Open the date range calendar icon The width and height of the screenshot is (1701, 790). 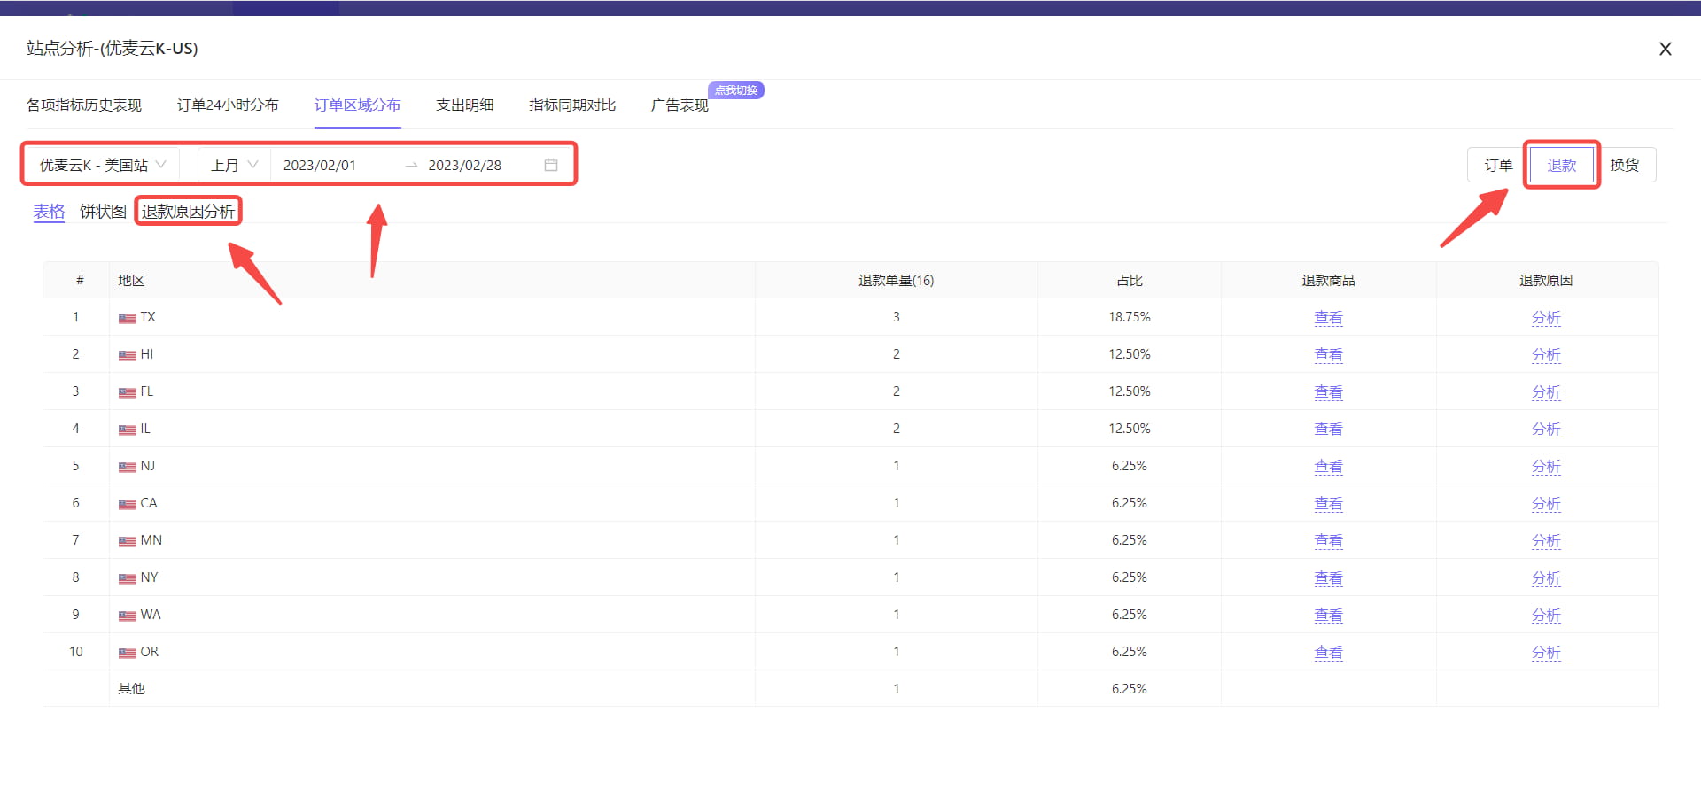pos(551,165)
